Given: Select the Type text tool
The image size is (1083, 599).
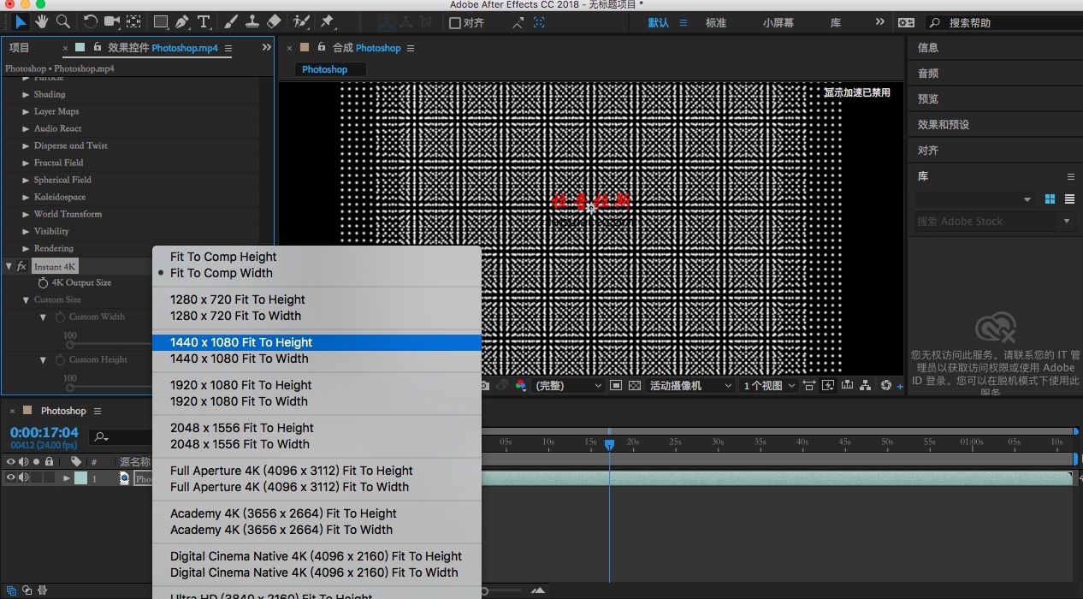Looking at the screenshot, I should (x=204, y=21).
